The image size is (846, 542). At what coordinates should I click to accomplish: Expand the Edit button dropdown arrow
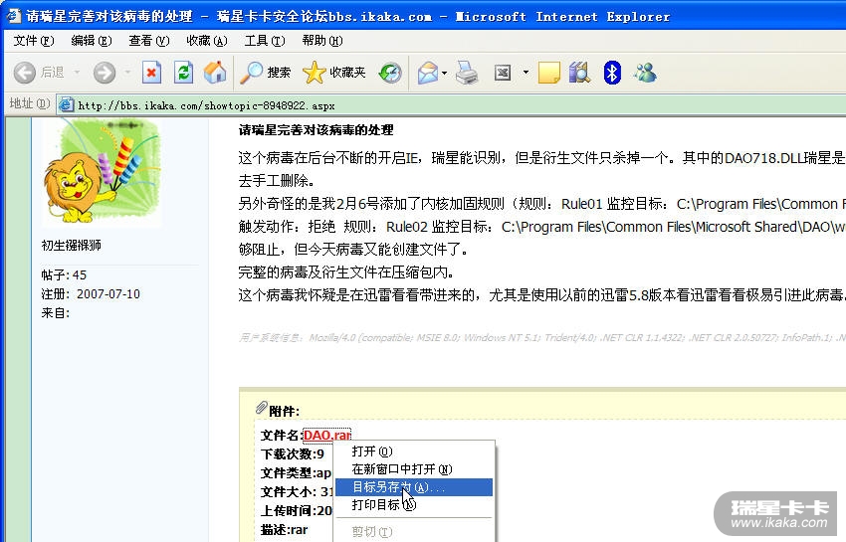point(526,73)
